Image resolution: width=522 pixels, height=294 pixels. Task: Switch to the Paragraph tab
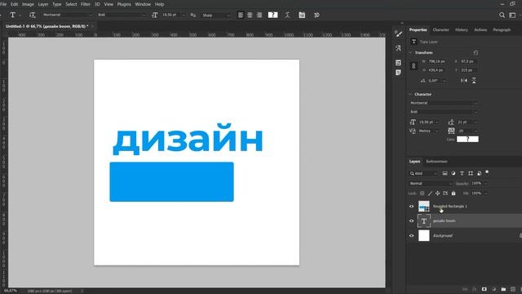coord(502,29)
